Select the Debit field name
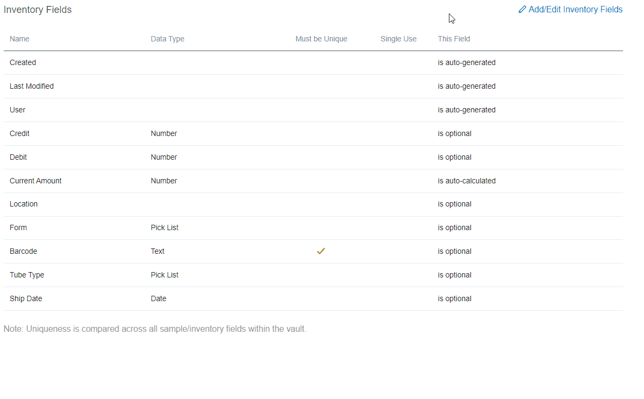The image size is (644, 399). tap(18, 158)
